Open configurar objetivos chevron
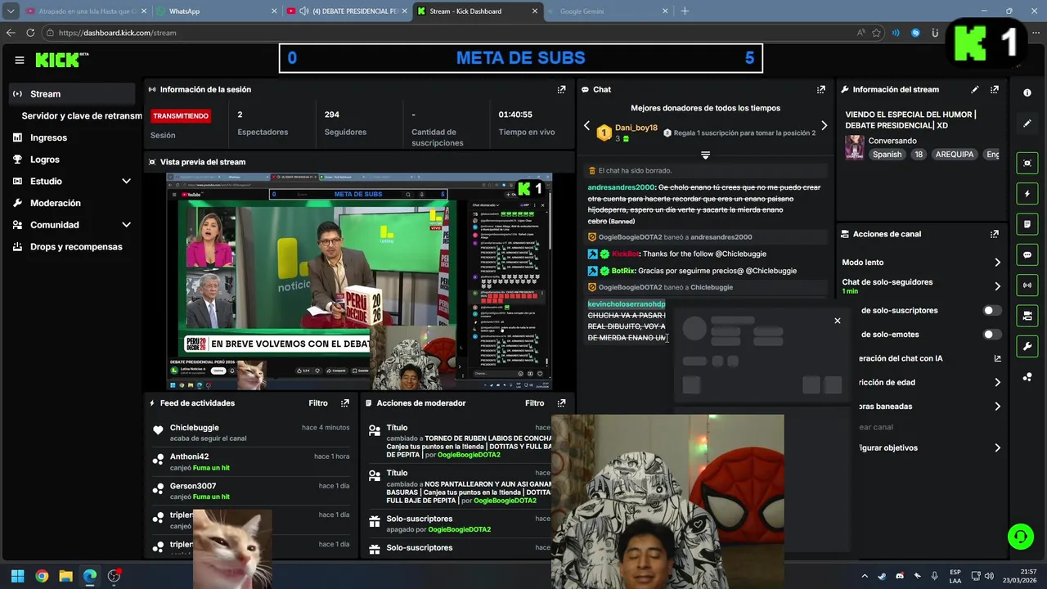Image resolution: width=1047 pixels, height=589 pixels. pos(997,448)
